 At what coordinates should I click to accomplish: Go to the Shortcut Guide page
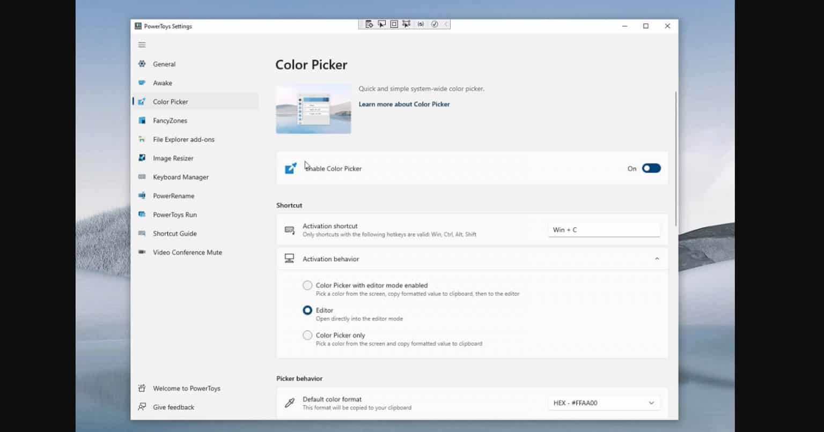174,234
